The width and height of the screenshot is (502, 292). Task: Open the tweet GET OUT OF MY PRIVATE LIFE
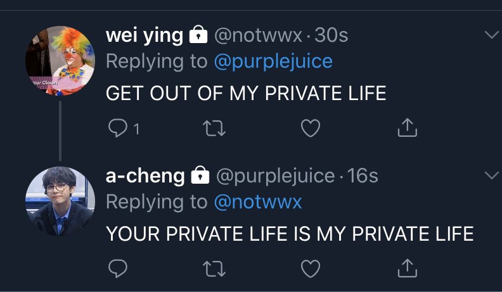point(246,93)
